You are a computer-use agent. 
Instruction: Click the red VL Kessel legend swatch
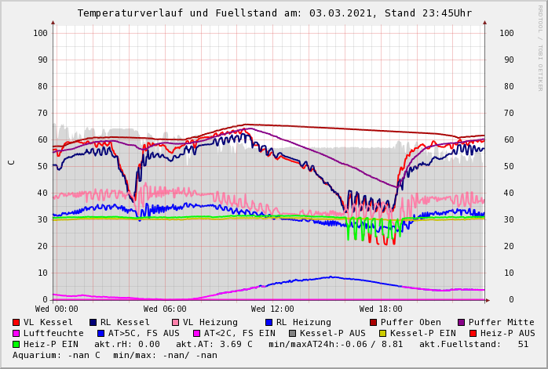(16, 322)
